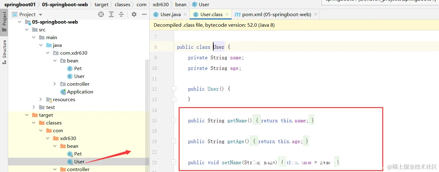Expand the source controller package chevron
Image resolution: width=439 pixels, height=172 pixels.
[x=55, y=84]
